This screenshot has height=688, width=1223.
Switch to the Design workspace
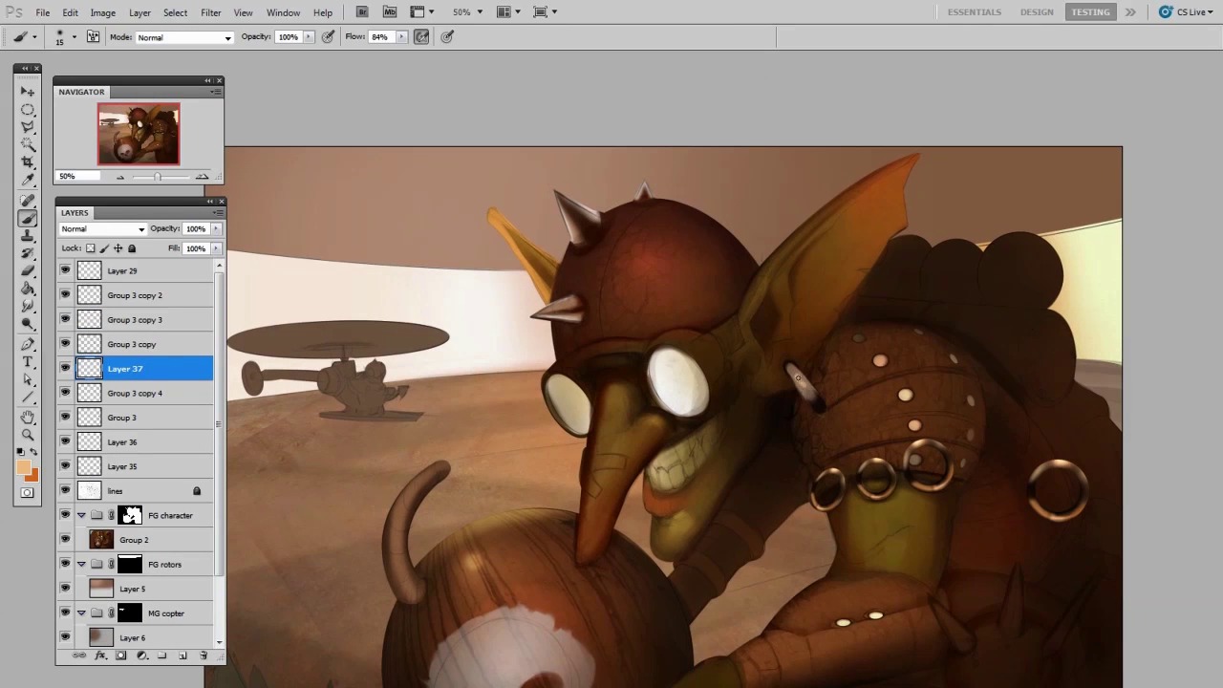pyautogui.click(x=1037, y=11)
